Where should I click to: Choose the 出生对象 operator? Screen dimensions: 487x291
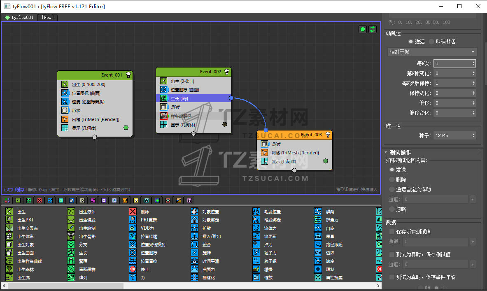click(x=20, y=245)
